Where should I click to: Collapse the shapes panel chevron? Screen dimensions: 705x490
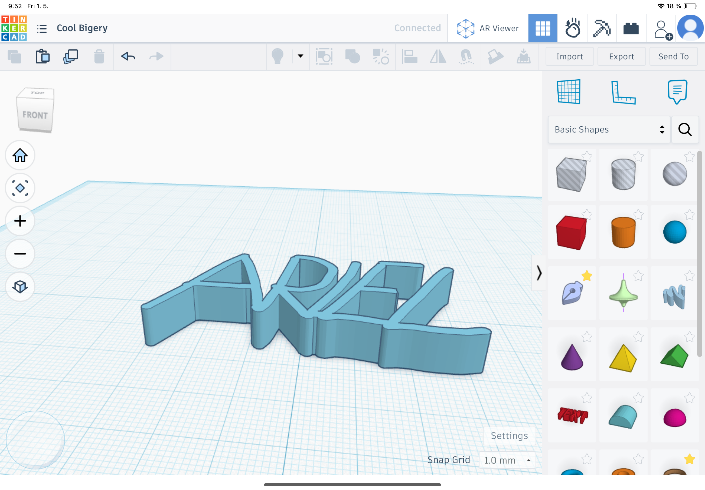(x=539, y=273)
